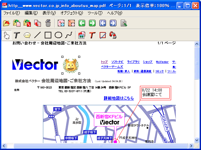
Task: Select the freehand curve tool
Action: (x=69, y=35)
